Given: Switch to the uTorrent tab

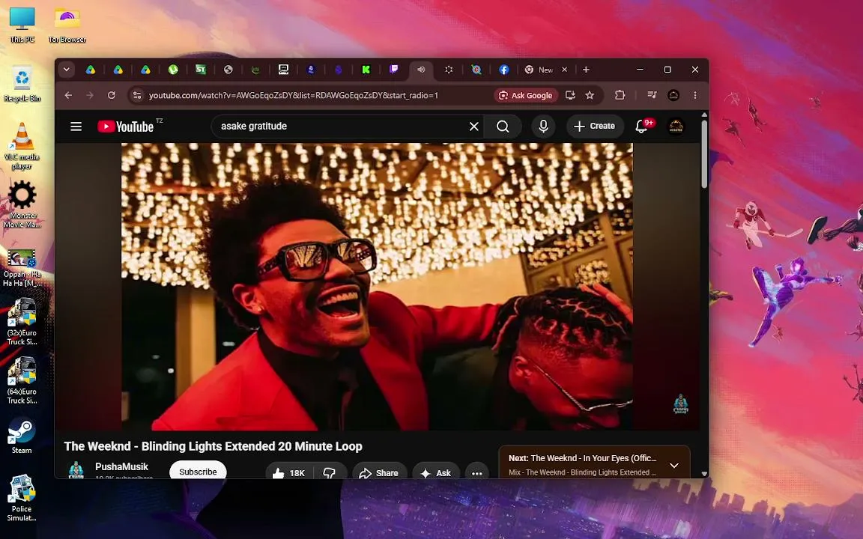Looking at the screenshot, I should coord(173,70).
